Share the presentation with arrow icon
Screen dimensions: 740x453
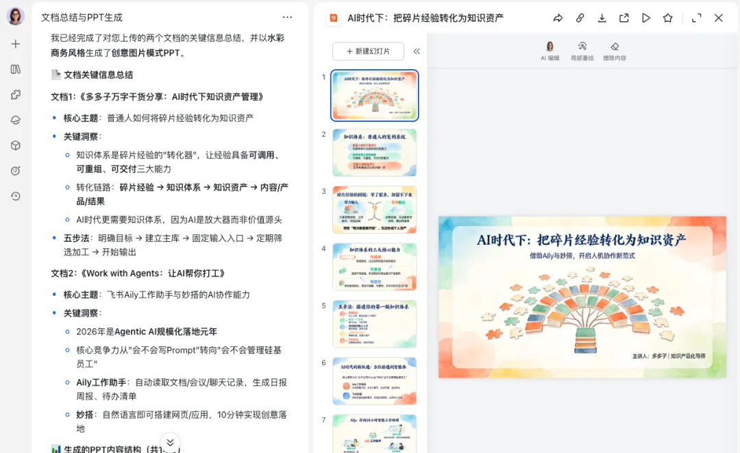[558, 18]
